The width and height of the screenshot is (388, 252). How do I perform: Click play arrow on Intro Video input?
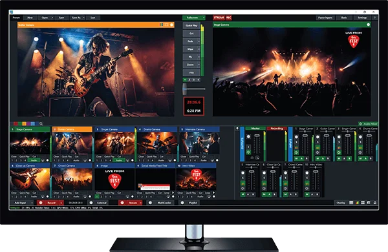(213, 193)
